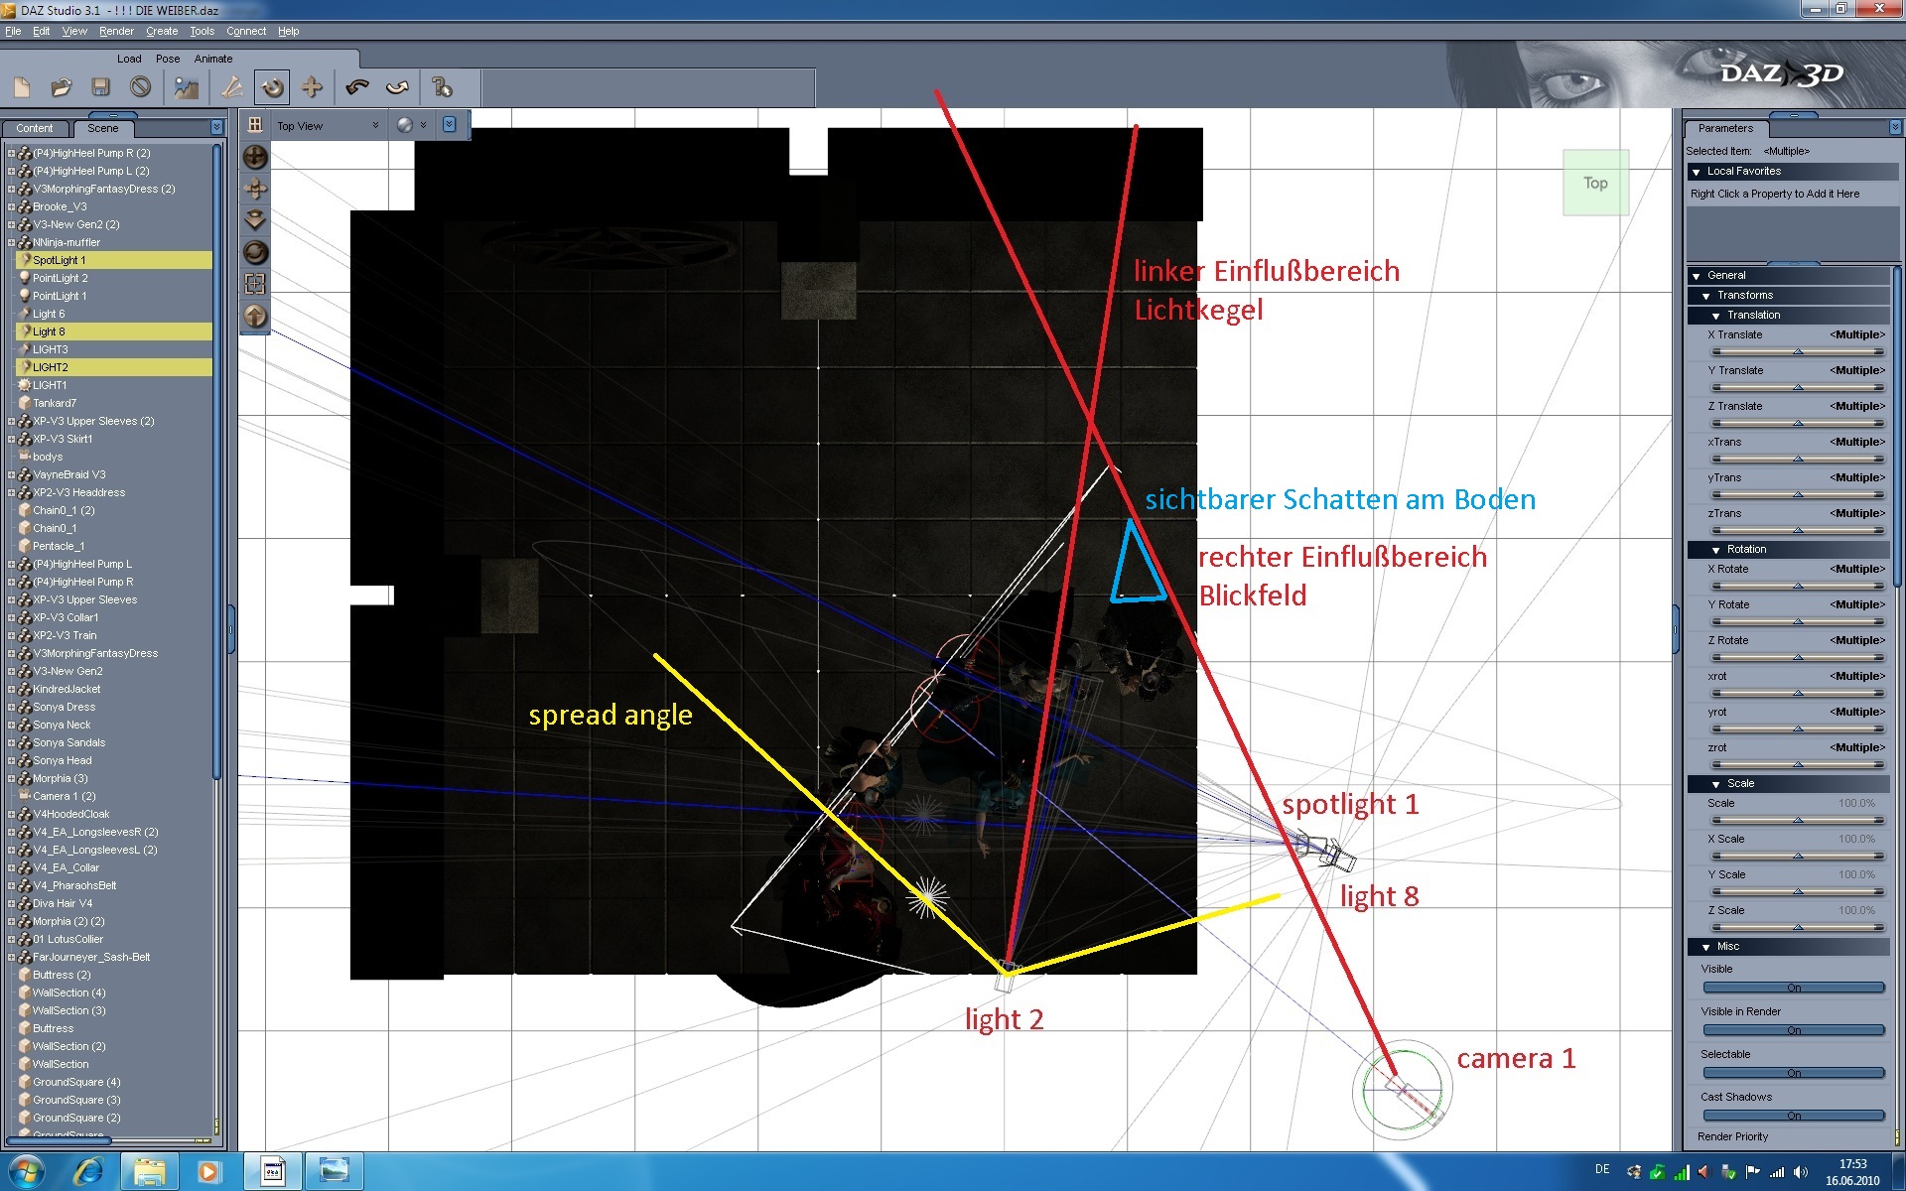Screen dimensions: 1906x1191
Task: Click the Top view cube label
Action: click(x=1595, y=184)
